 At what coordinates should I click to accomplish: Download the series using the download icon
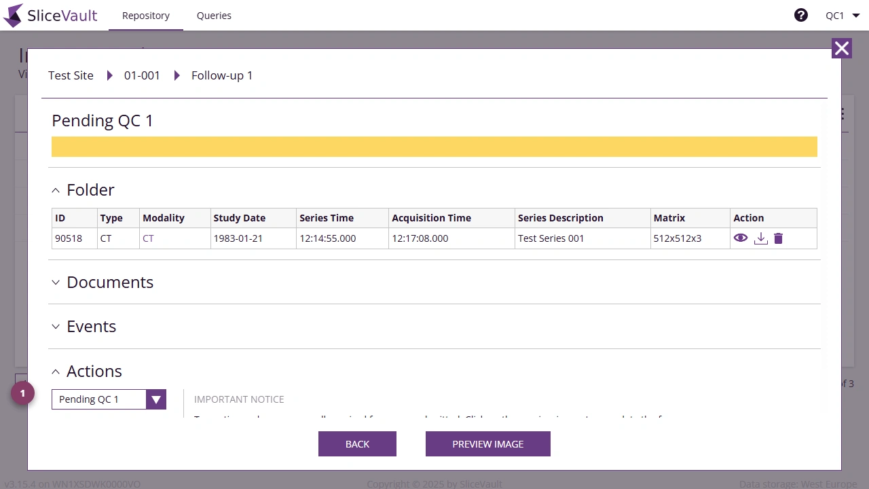760,238
